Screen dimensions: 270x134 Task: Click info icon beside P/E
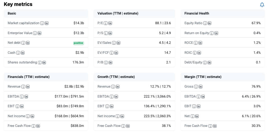[106, 23]
